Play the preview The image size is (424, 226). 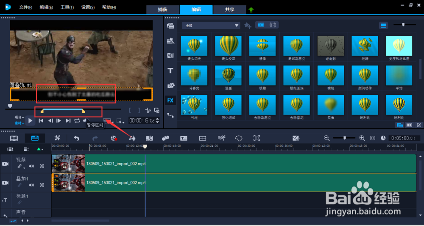[30, 120]
